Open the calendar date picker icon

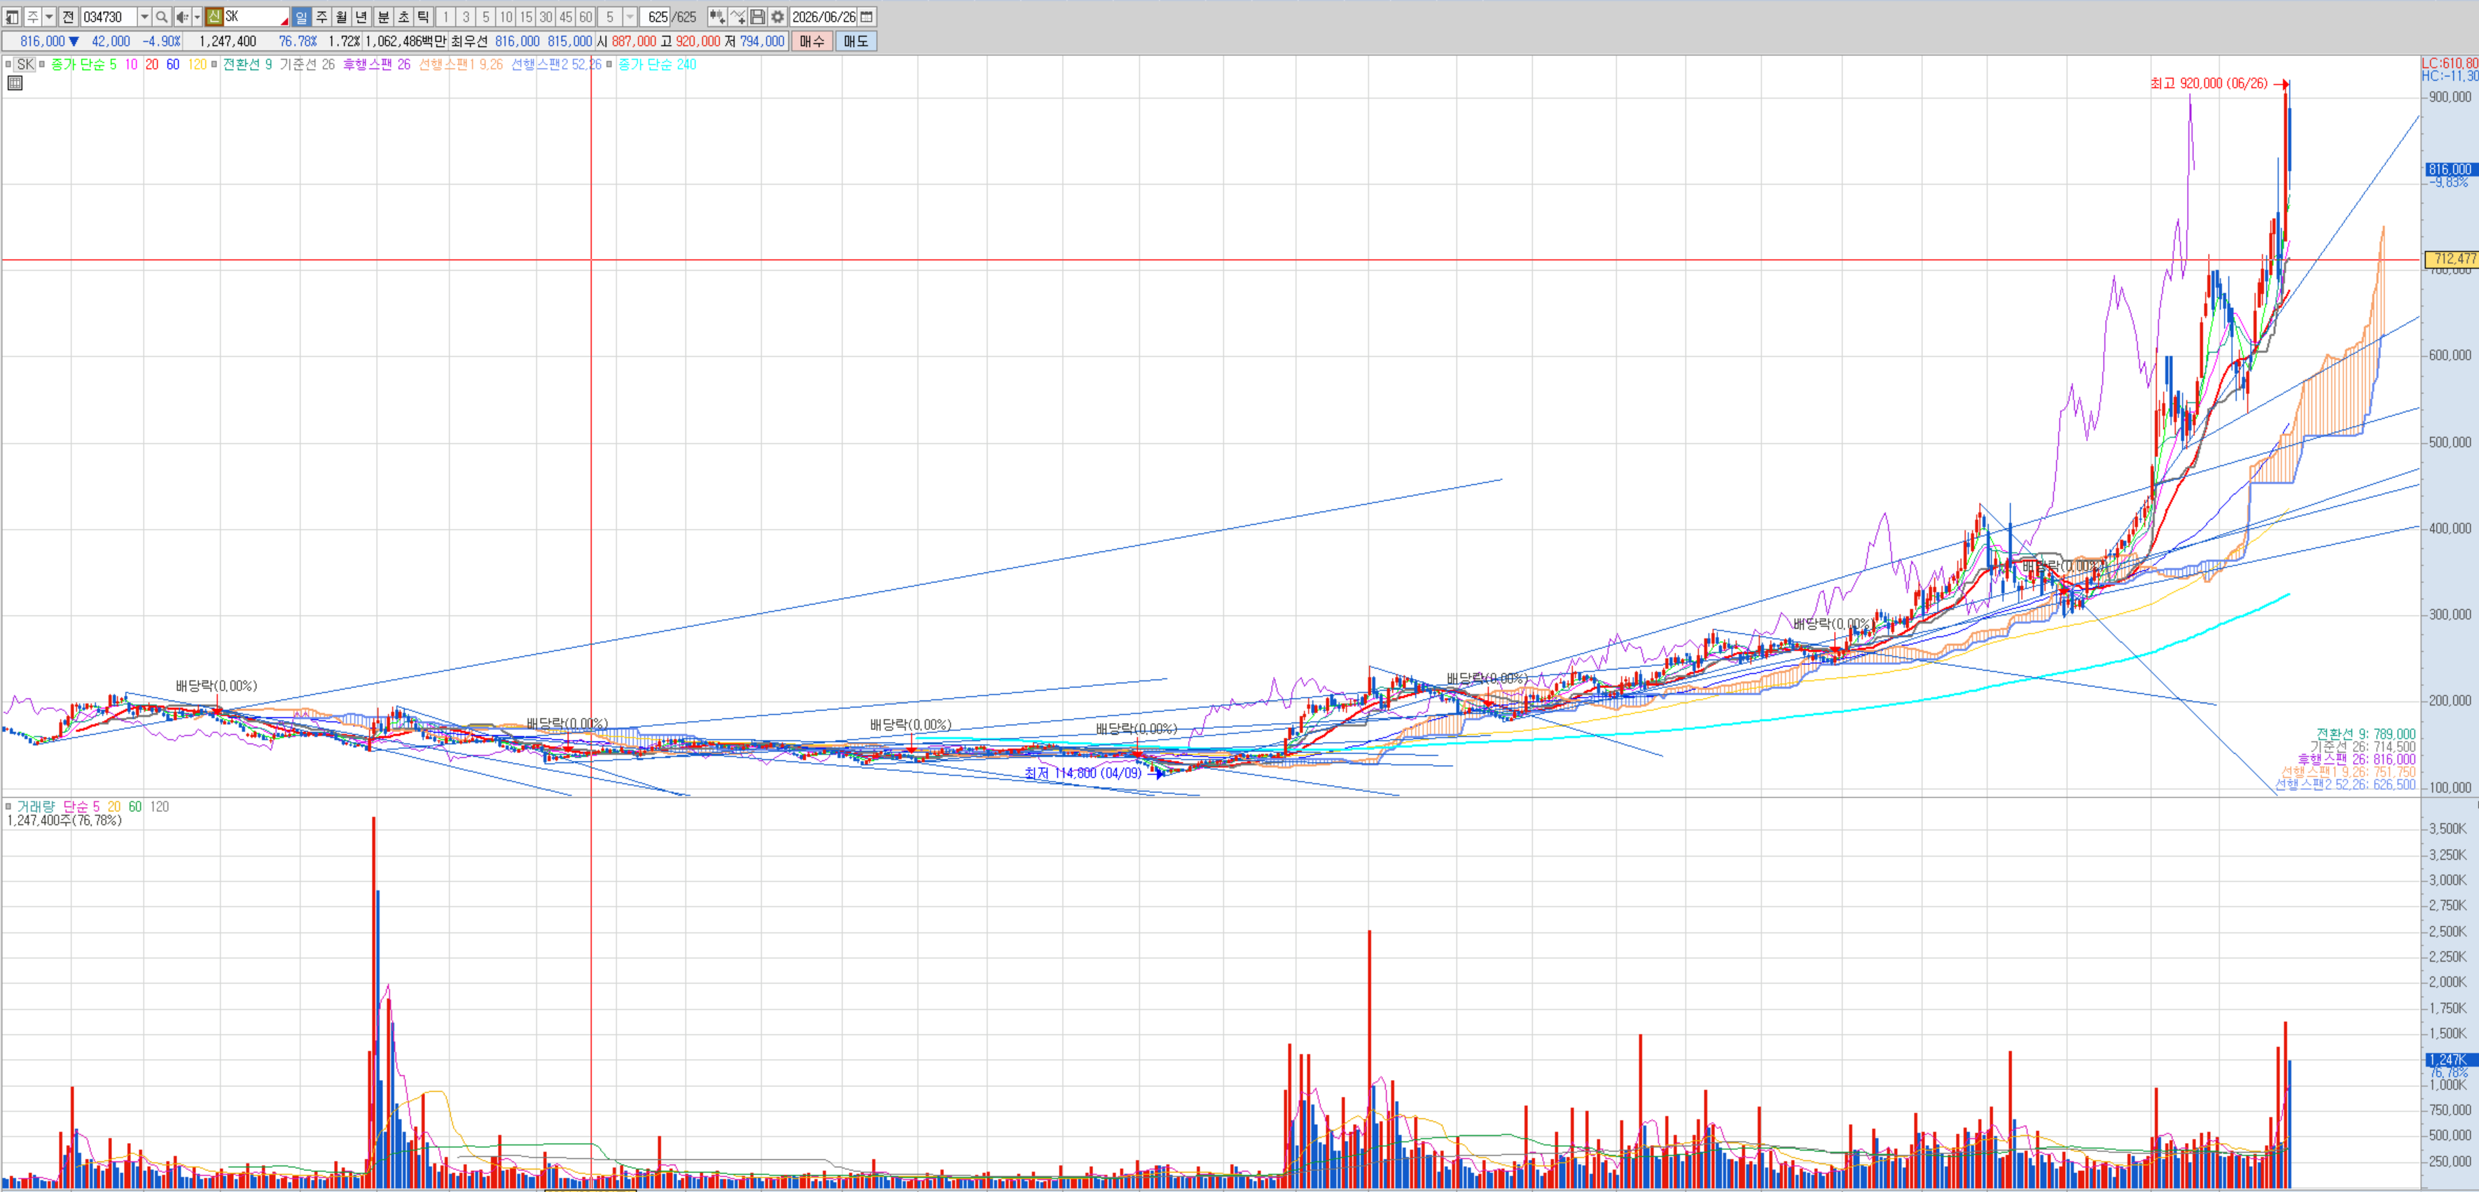(x=867, y=17)
